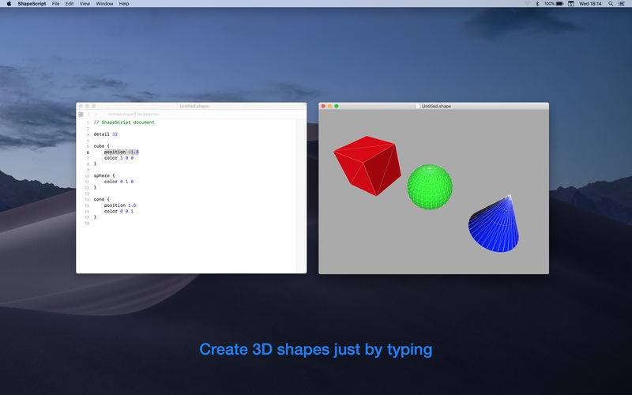Open related items grid icon in editor
The width and height of the screenshot is (632, 395).
(81, 115)
